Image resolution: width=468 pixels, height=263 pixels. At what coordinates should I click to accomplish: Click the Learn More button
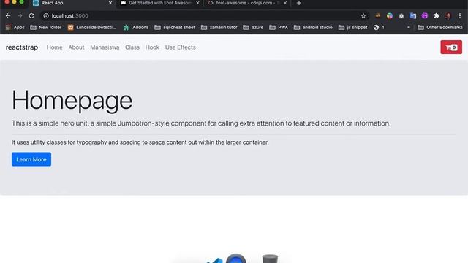click(31, 159)
